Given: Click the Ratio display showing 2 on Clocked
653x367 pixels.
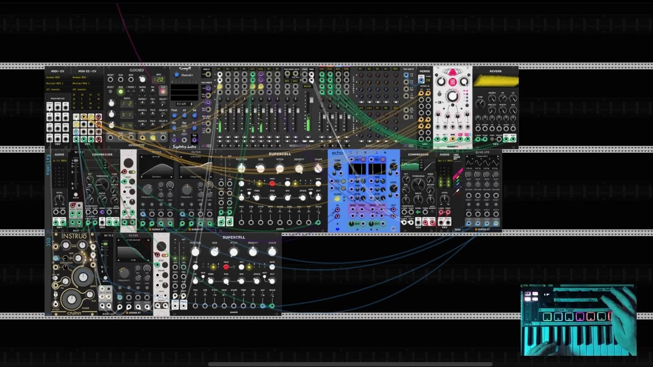Looking at the screenshot, I should [127, 103].
